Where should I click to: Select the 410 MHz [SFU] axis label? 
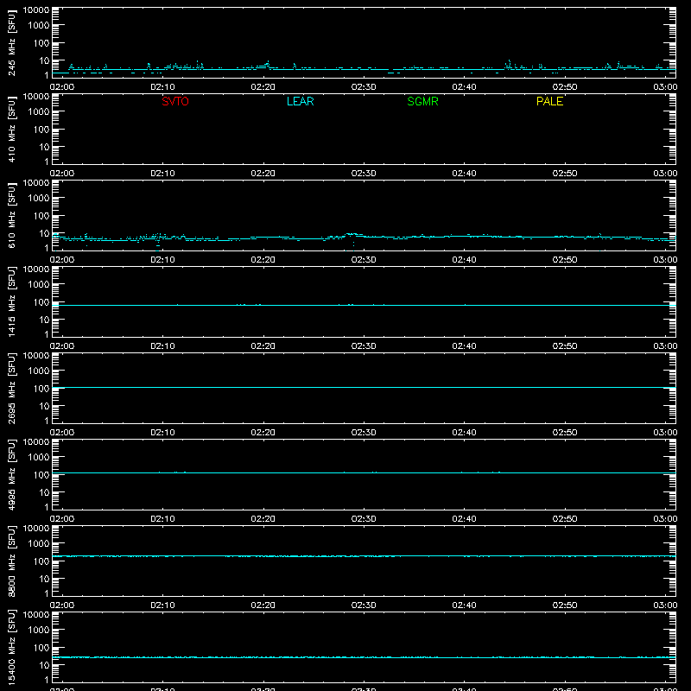click(x=11, y=130)
